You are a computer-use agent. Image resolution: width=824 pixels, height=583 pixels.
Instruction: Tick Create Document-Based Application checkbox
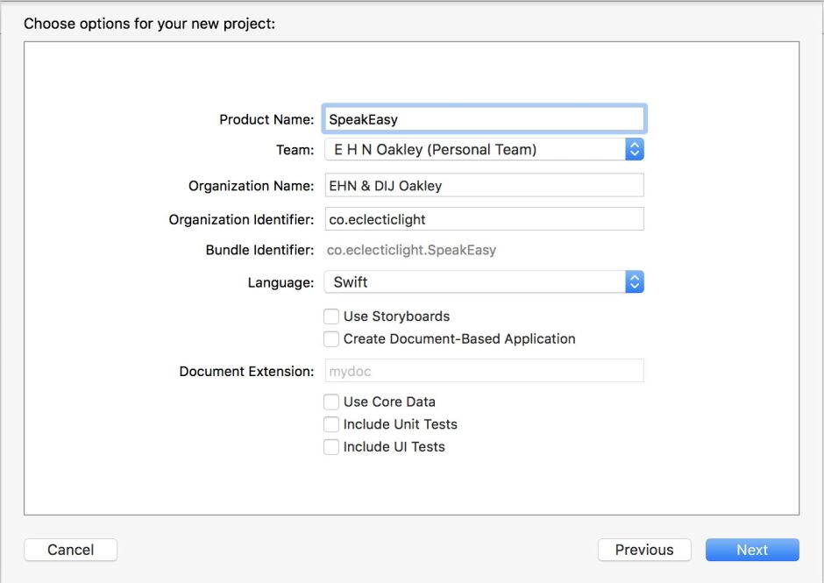(x=331, y=339)
